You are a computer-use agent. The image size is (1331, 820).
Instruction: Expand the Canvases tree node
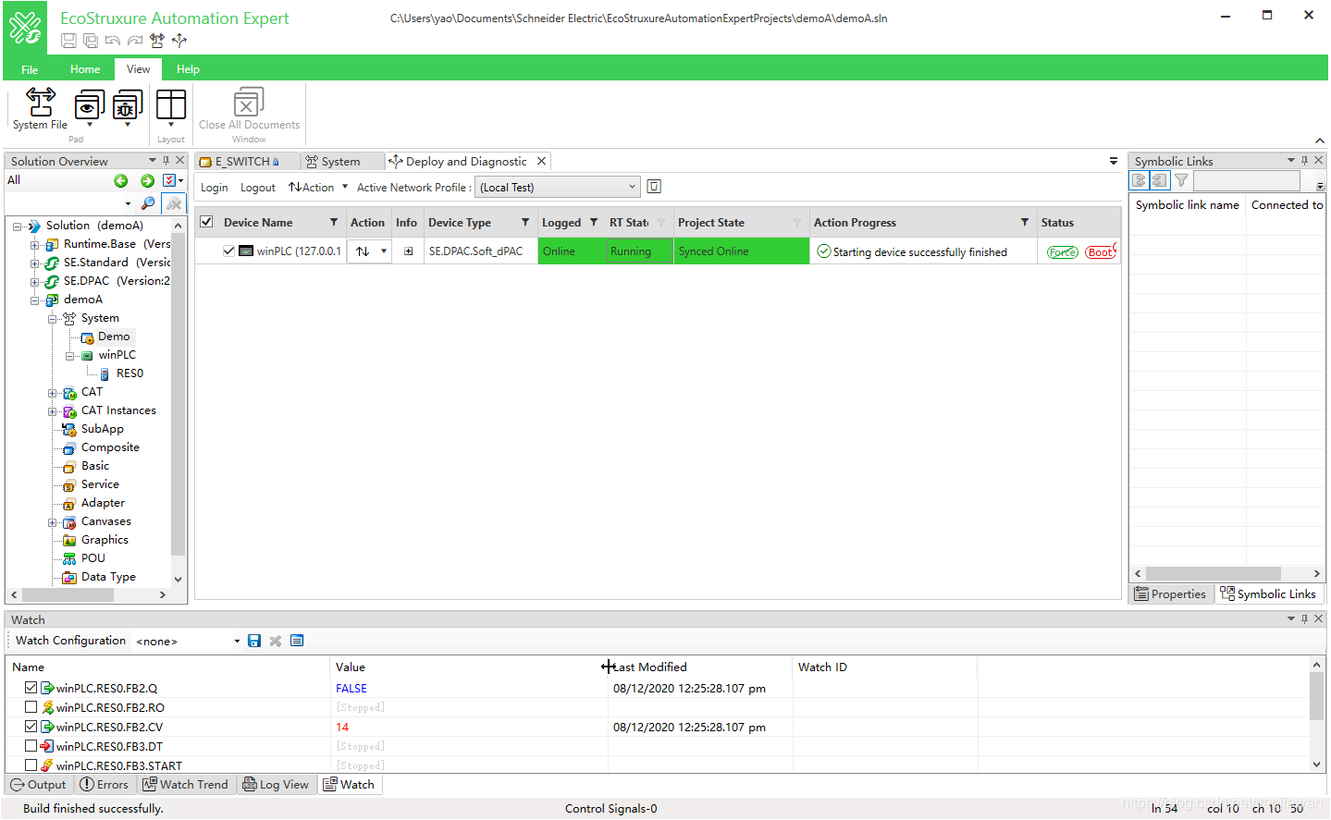(53, 522)
